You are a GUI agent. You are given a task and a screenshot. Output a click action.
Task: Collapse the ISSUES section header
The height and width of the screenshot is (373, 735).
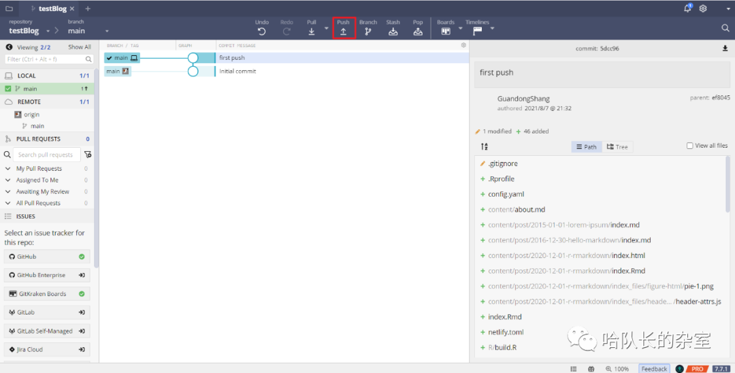pos(47,216)
